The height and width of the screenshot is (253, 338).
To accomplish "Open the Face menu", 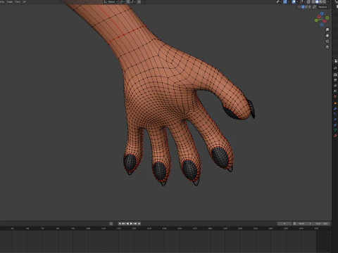I will click(18, 1).
